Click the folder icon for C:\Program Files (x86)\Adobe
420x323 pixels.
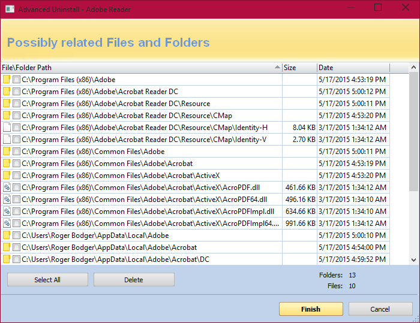click(7, 80)
